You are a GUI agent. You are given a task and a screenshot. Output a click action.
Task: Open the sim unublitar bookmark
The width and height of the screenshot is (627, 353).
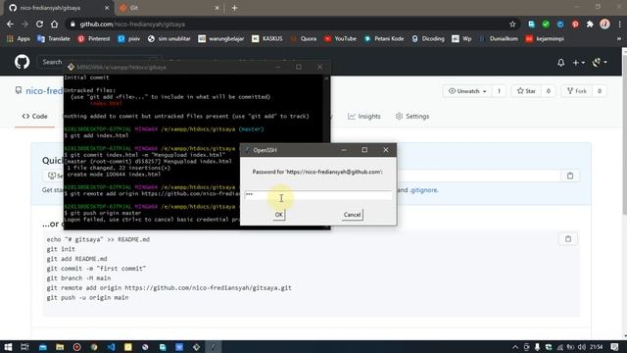[x=169, y=39]
